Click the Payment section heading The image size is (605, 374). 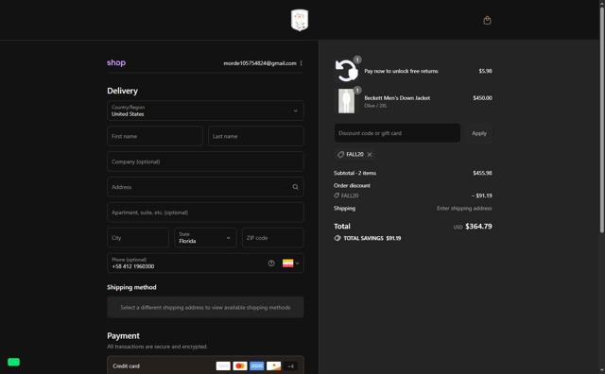(x=123, y=336)
